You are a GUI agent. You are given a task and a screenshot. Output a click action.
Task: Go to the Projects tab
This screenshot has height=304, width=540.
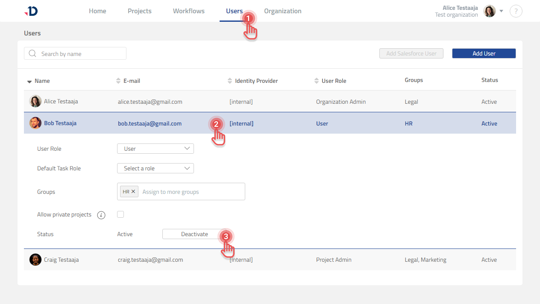click(139, 11)
